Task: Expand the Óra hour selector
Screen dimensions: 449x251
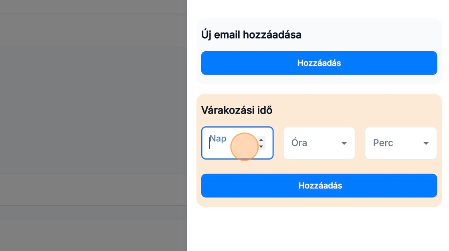Action: tap(319, 143)
